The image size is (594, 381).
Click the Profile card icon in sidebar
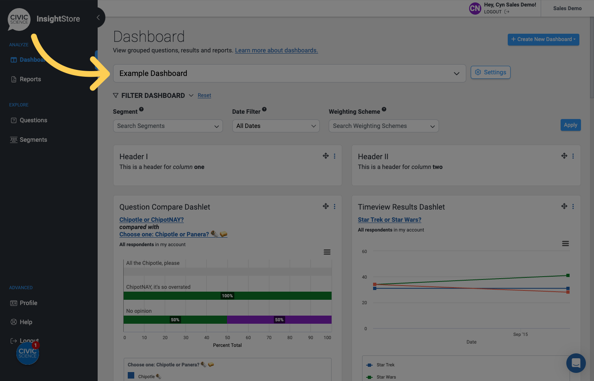coord(14,303)
